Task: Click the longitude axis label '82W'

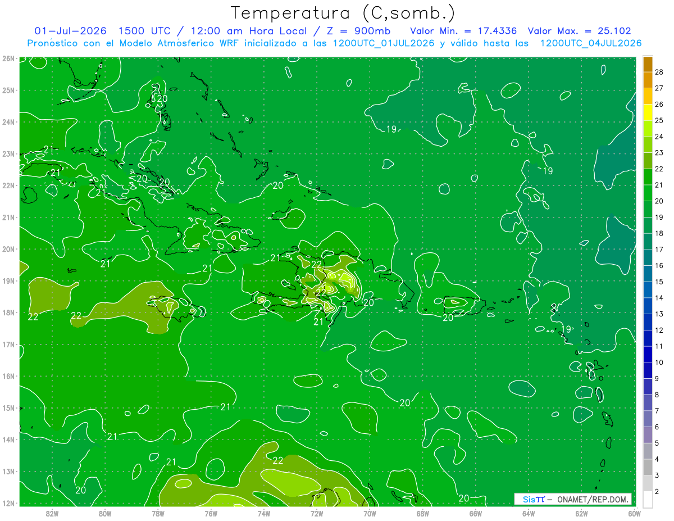Action: [x=52, y=513]
